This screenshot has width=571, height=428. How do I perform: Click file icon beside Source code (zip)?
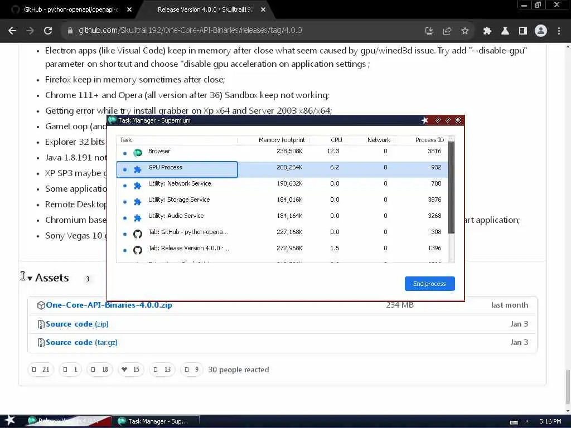coord(41,324)
